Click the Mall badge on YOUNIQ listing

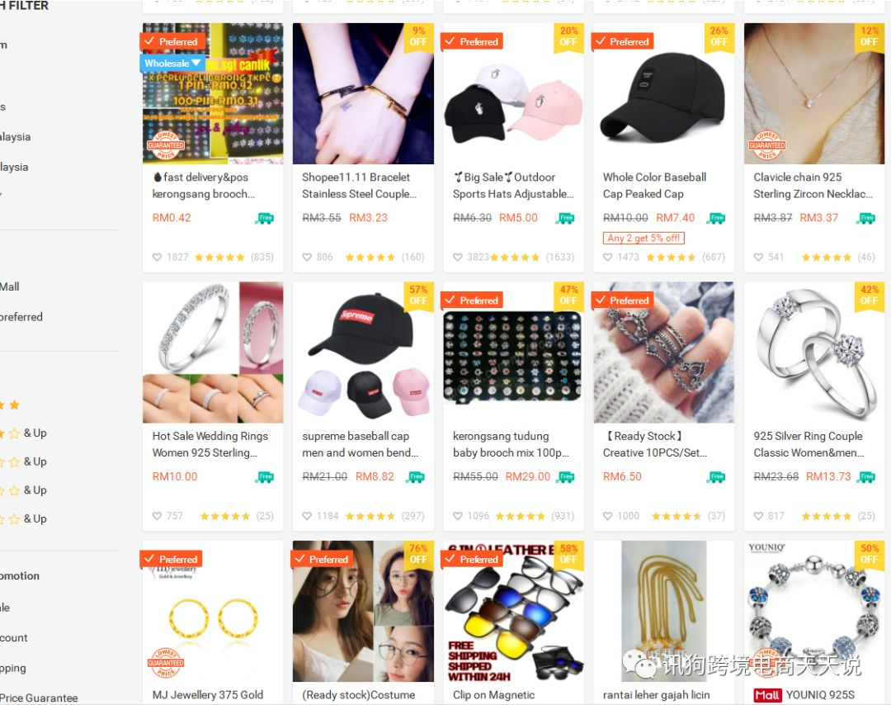pos(767,695)
